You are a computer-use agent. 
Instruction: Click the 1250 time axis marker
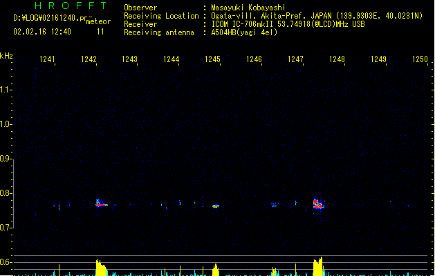point(420,59)
